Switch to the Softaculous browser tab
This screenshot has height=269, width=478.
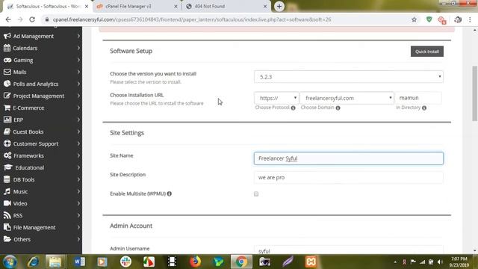pyautogui.click(x=47, y=7)
